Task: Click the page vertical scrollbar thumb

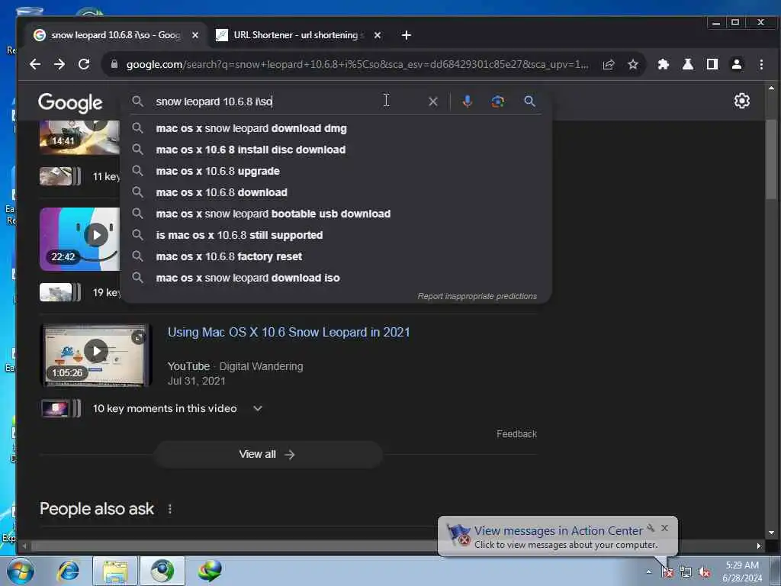Action: 771,159
